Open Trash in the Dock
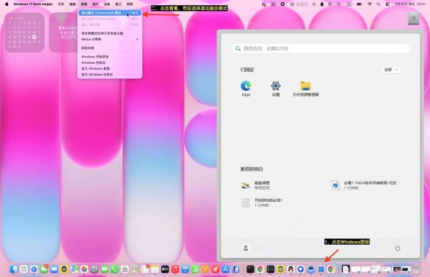 click(x=416, y=269)
